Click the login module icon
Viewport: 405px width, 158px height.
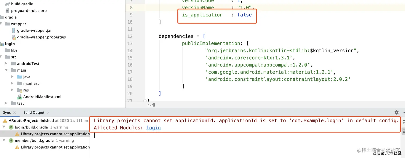[2, 44]
